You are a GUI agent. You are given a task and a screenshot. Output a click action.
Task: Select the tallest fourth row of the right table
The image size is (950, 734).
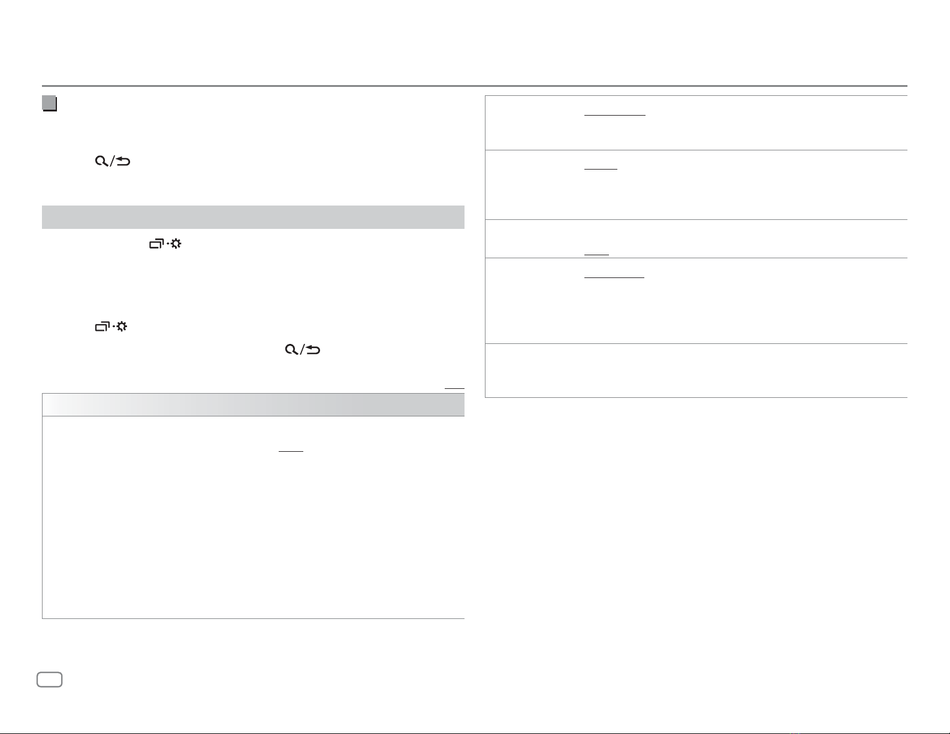(x=696, y=301)
